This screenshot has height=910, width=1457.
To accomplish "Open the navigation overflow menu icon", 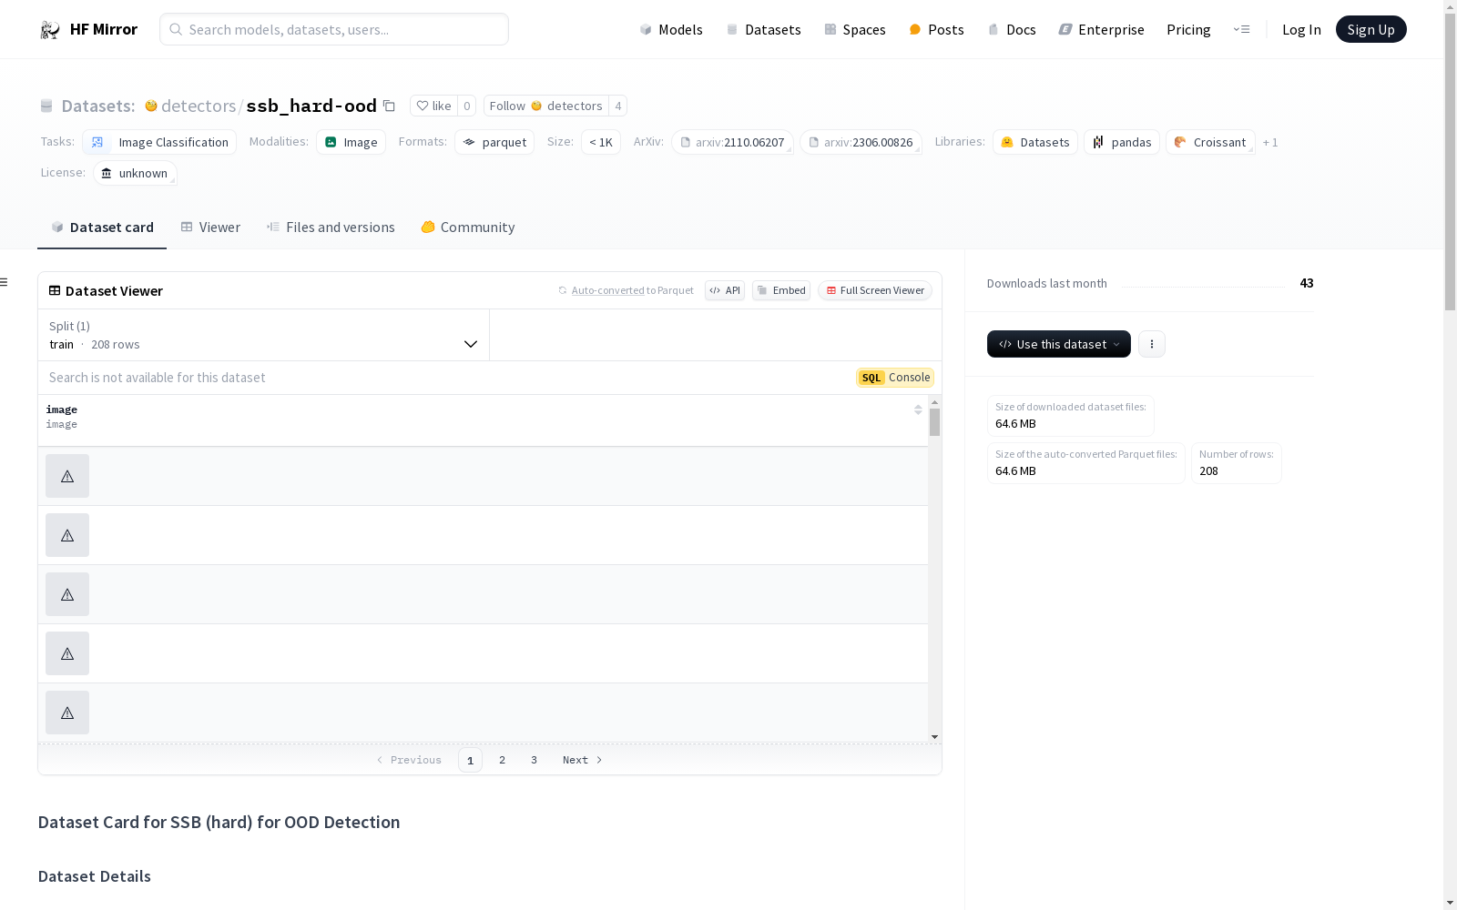I will click(x=1241, y=29).
